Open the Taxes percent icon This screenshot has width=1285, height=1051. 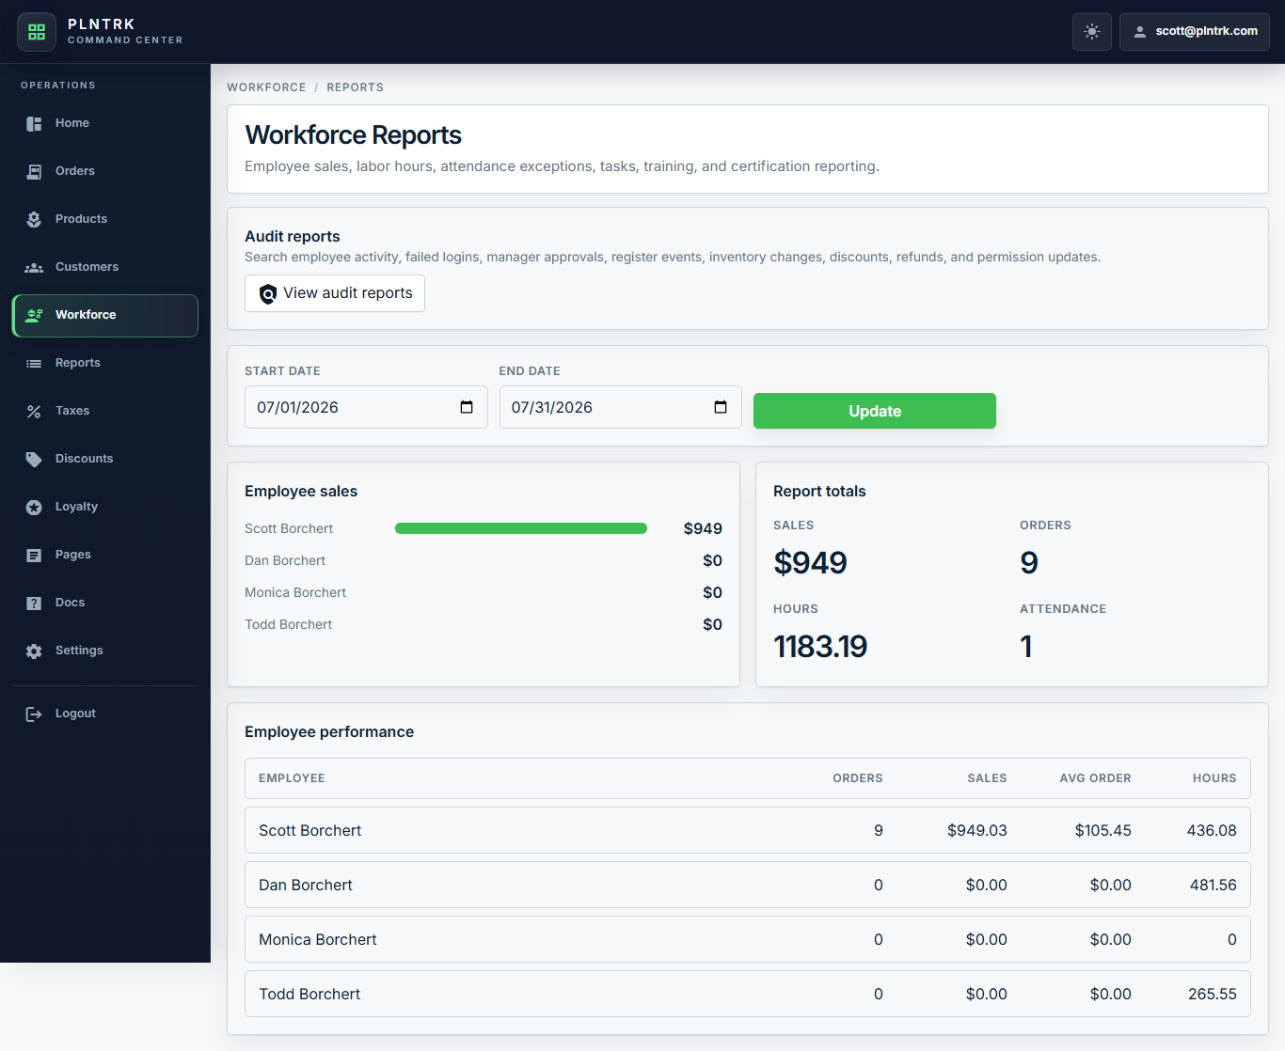[x=34, y=412]
